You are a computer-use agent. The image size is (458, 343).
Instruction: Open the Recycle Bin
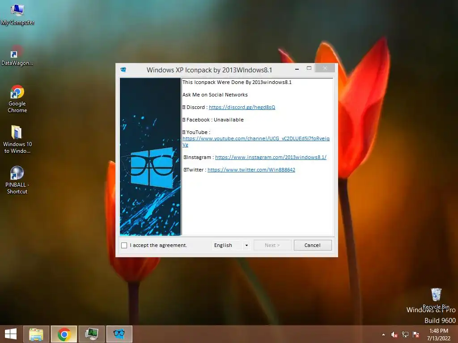click(x=436, y=298)
